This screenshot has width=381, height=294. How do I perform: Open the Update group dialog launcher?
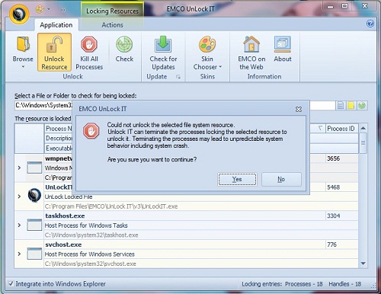coord(178,77)
